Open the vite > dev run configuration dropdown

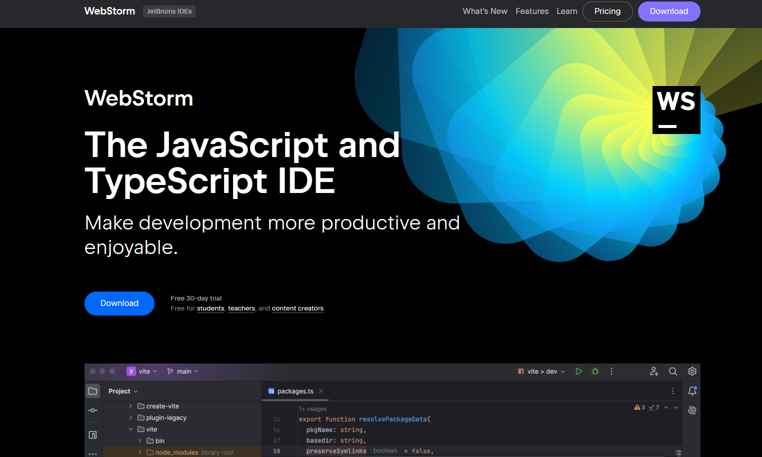(541, 371)
